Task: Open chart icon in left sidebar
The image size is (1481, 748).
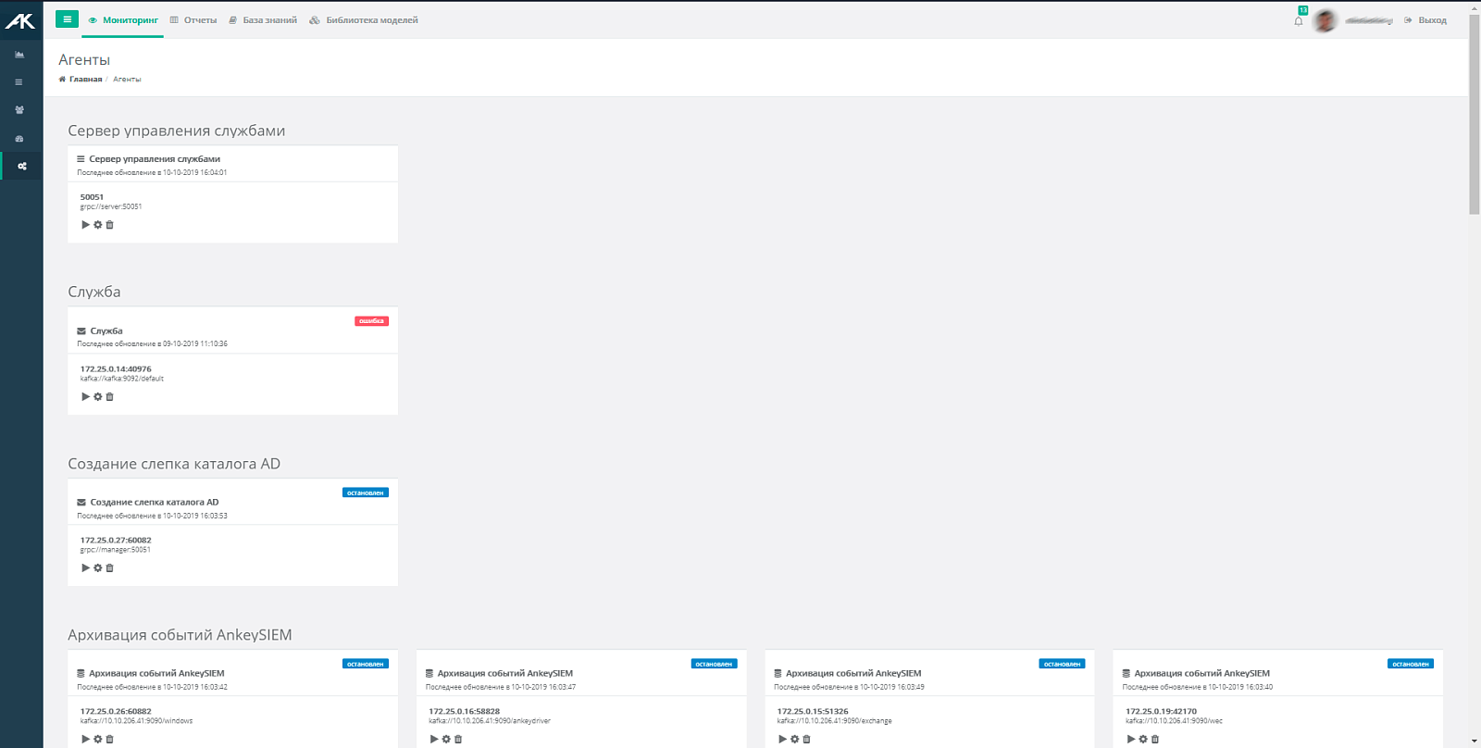Action: [x=19, y=55]
